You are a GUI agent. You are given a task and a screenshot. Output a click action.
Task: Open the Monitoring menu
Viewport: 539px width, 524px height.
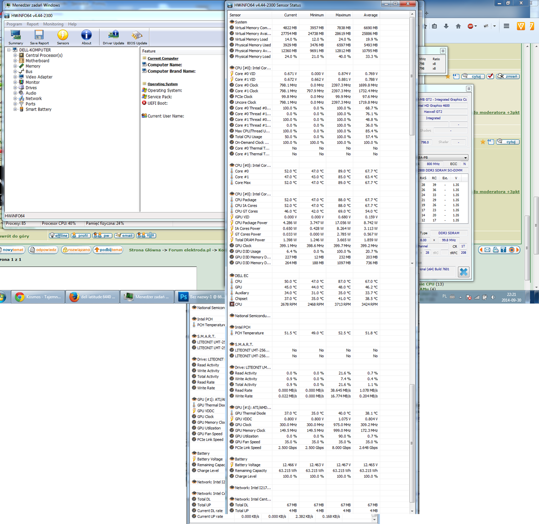(x=53, y=24)
